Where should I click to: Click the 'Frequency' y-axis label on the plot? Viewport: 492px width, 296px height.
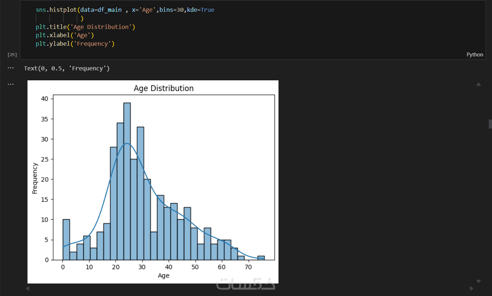(x=35, y=178)
